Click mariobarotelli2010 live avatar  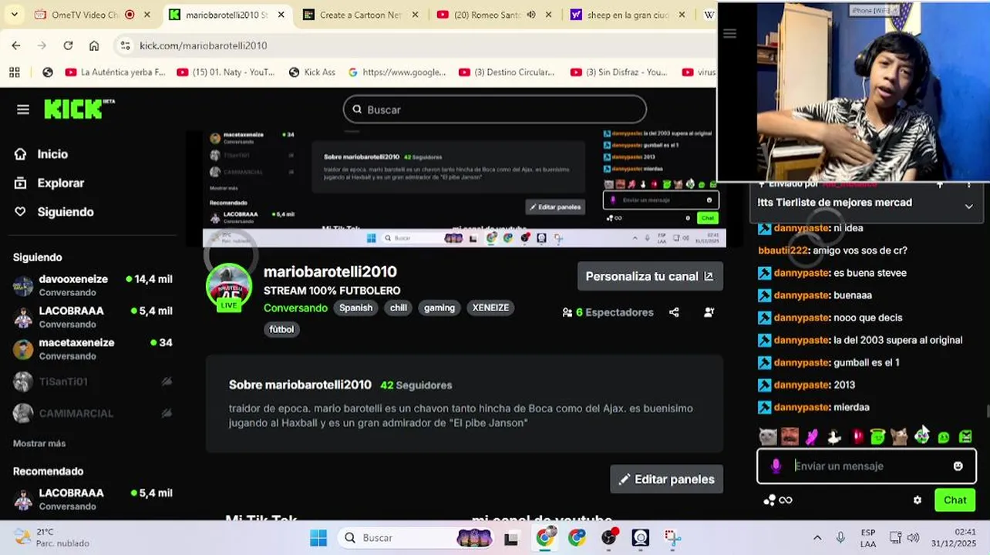229,287
